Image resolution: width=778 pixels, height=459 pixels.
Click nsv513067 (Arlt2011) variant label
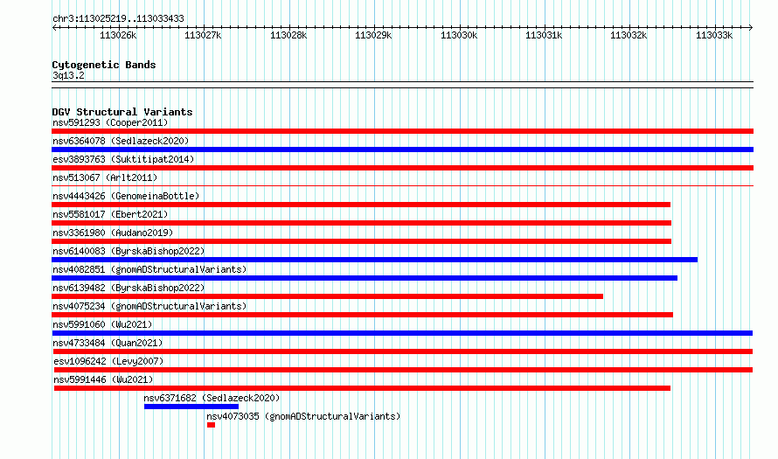[105, 177]
